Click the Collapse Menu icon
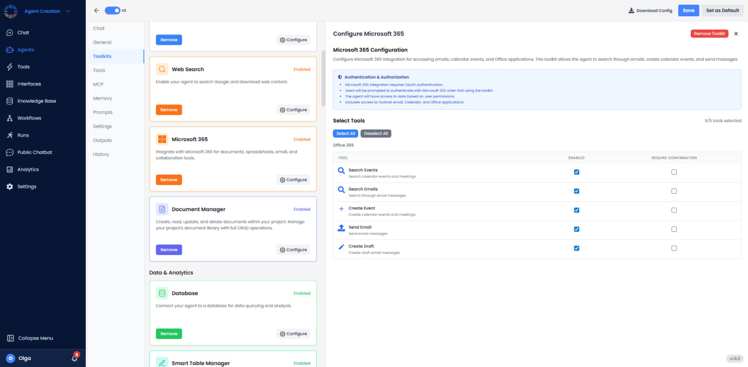 pos(10,338)
